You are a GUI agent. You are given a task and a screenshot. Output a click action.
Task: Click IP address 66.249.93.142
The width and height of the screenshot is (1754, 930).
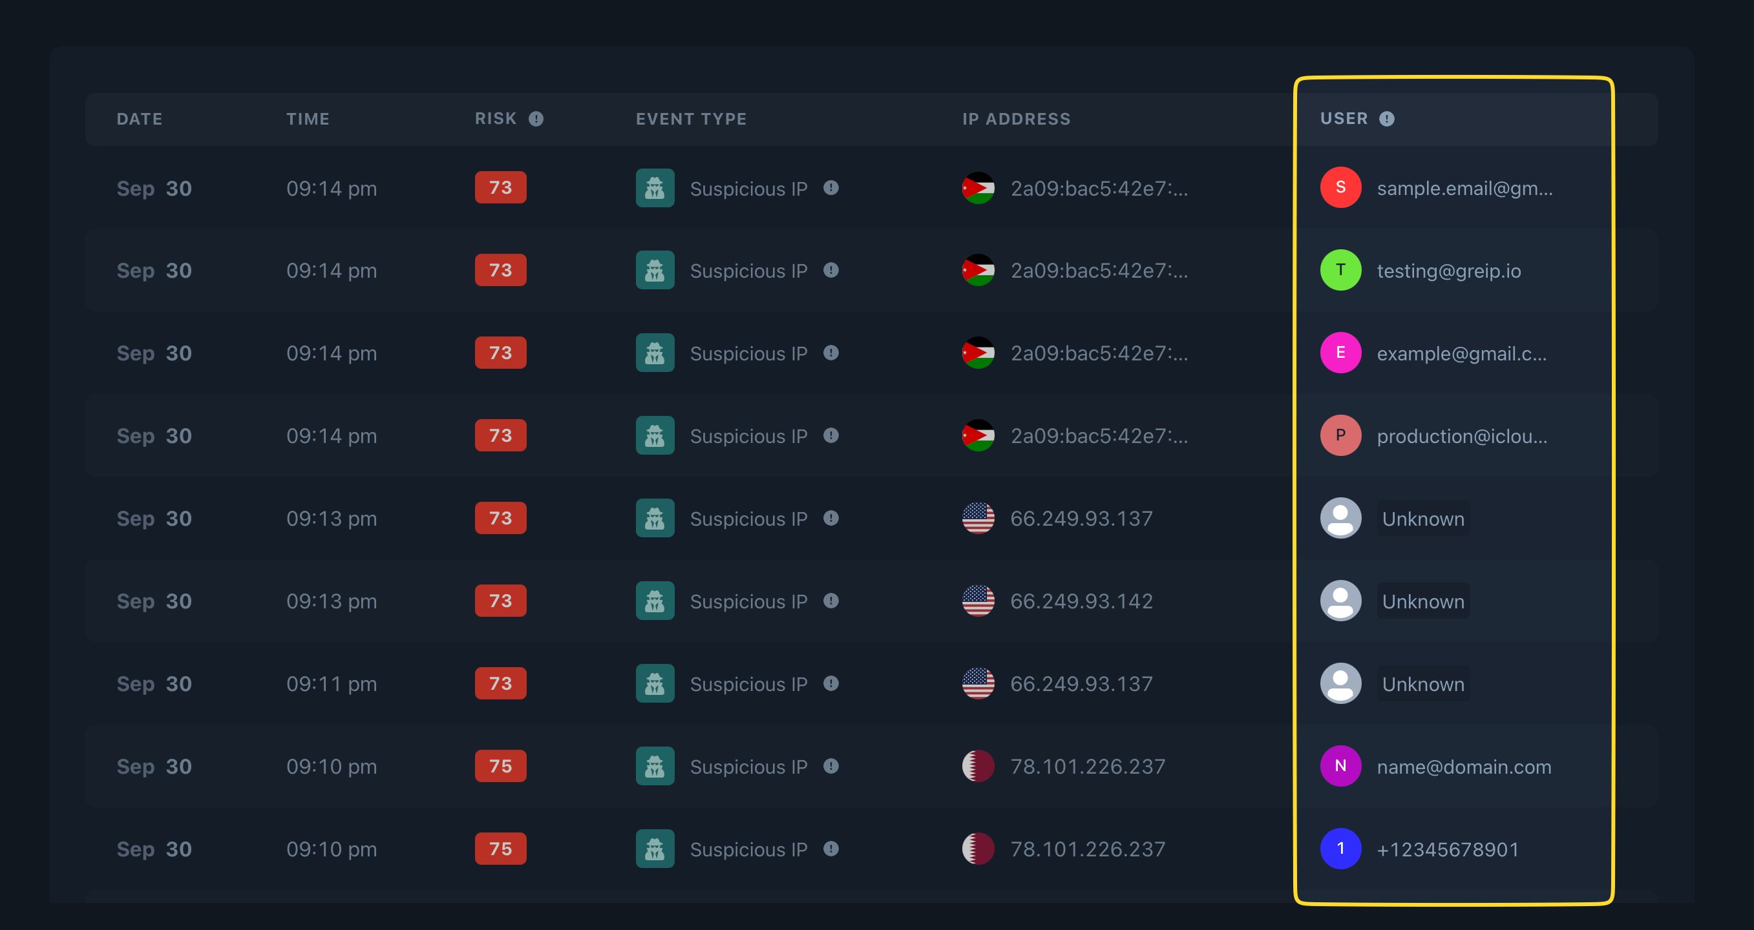click(x=1081, y=601)
